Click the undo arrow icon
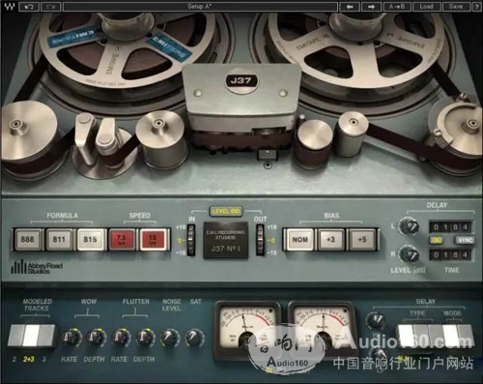Screen dimensions: 483x384 [29, 7]
